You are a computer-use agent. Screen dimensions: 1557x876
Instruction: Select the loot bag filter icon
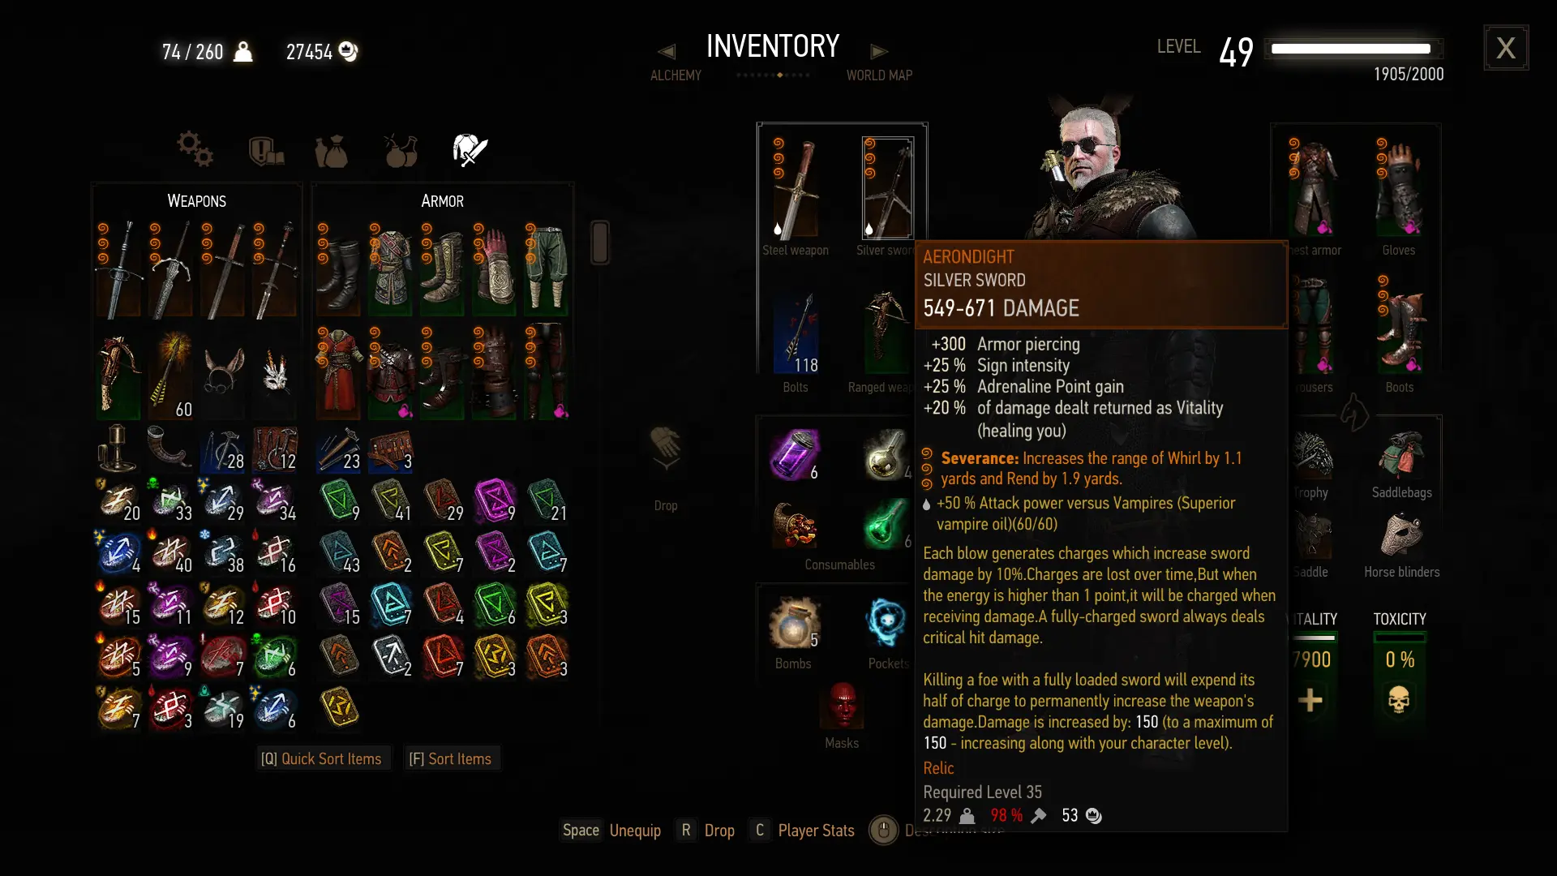tap(331, 151)
